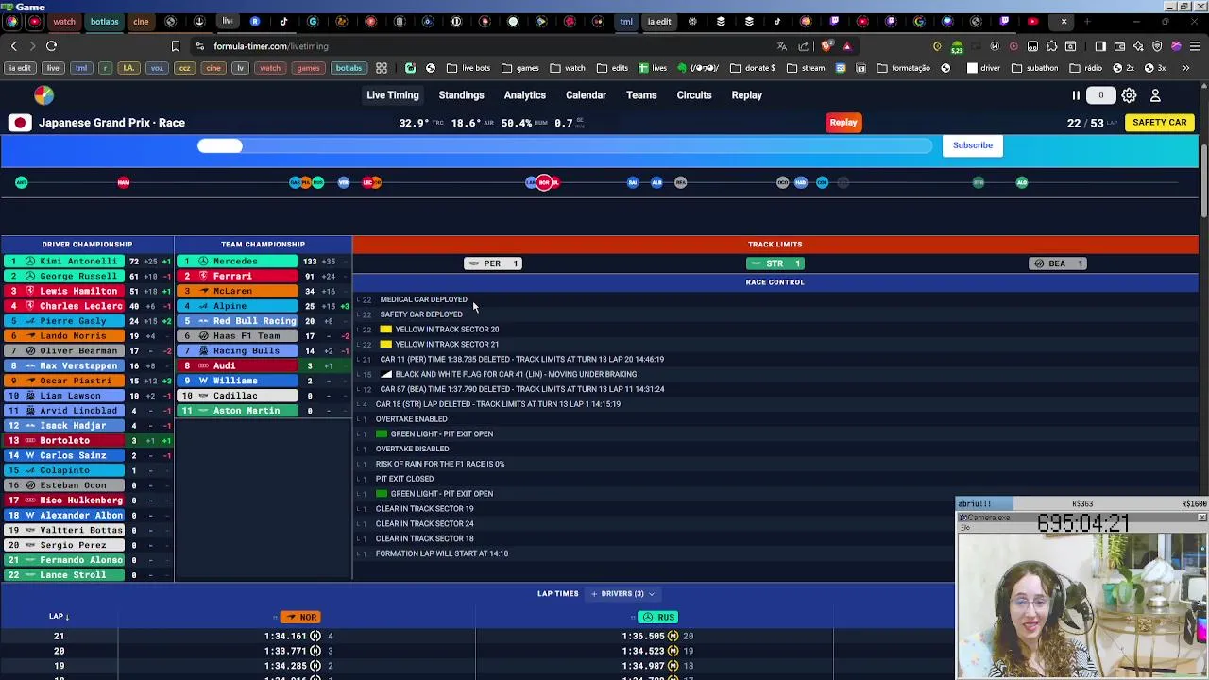
Task: Click the TRACK LIMITS header bar
Action: coord(775,245)
